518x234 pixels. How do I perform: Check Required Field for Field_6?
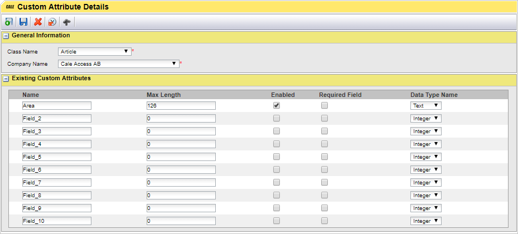coord(325,169)
